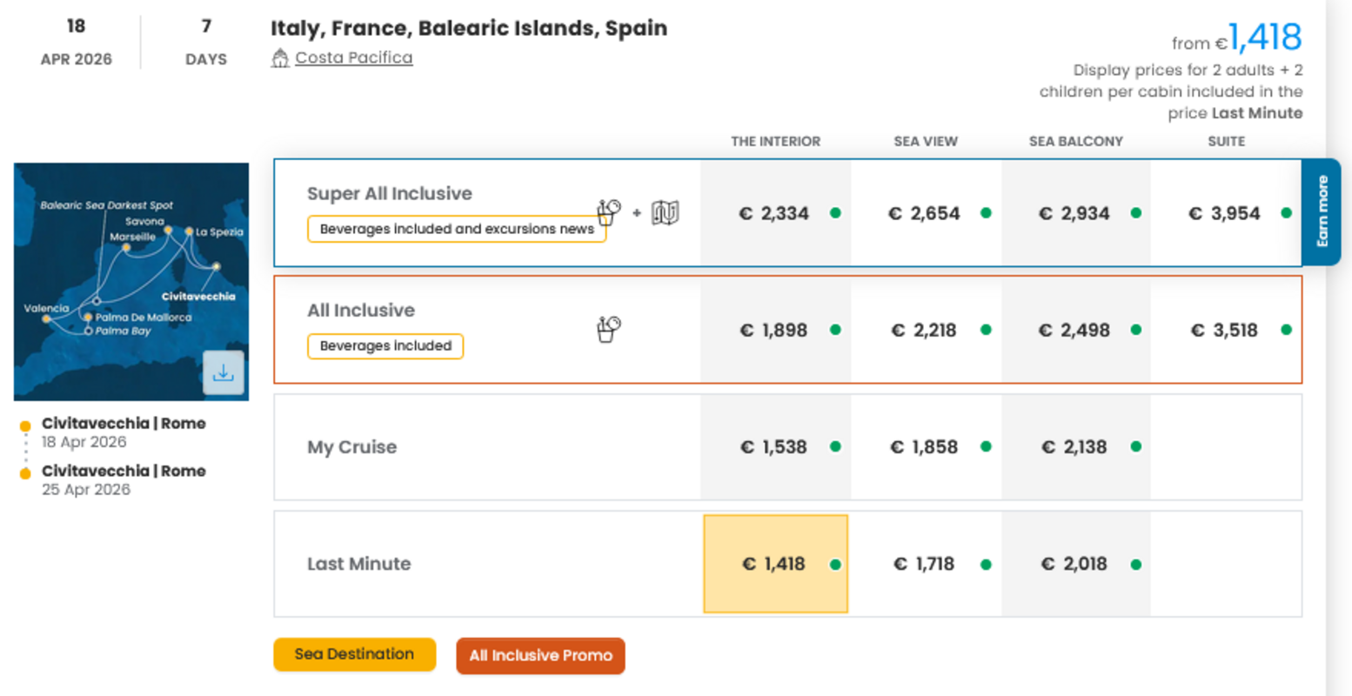1352x696 pixels.
Task: Pick My Cruise Sea Balcony €2,138
Action: click(x=1074, y=446)
